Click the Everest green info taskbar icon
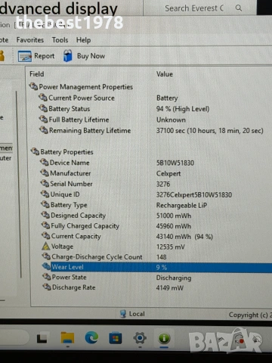272x363 pixels. click(x=164, y=338)
